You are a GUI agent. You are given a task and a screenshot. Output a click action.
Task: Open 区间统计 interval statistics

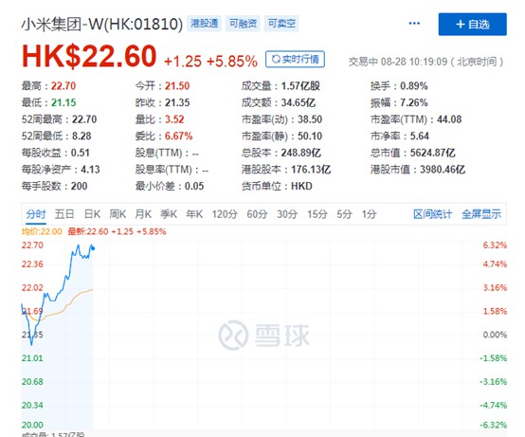[432, 214]
